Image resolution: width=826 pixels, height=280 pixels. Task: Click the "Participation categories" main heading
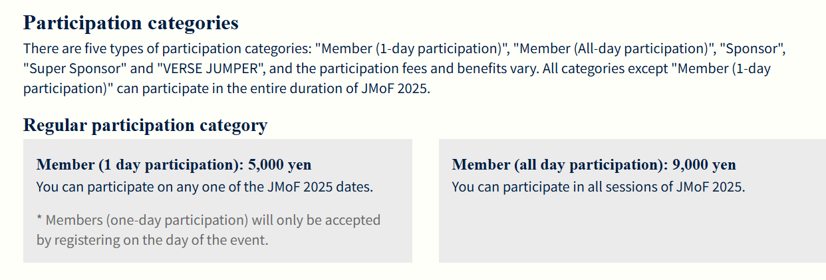tap(130, 23)
